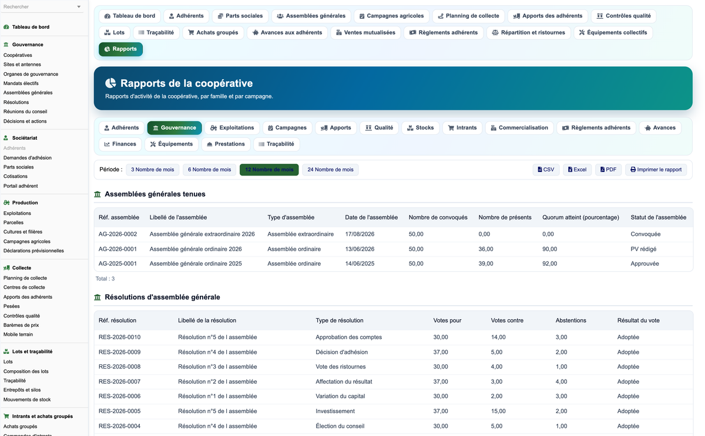Click Imprimer le rapport button
This screenshot has width=705, height=436.
point(656,170)
